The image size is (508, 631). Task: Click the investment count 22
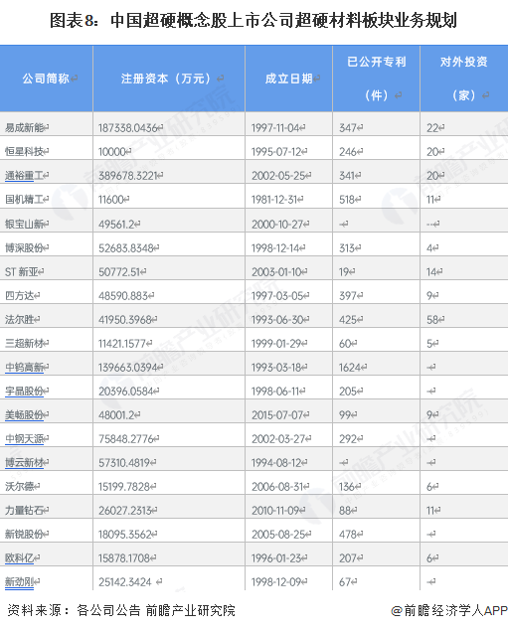click(x=432, y=128)
